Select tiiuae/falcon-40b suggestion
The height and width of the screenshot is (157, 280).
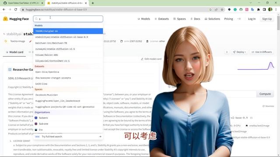pos(68,55)
